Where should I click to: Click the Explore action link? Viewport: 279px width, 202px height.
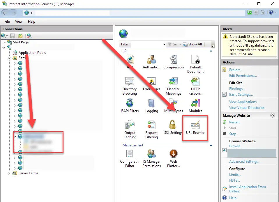click(235, 70)
